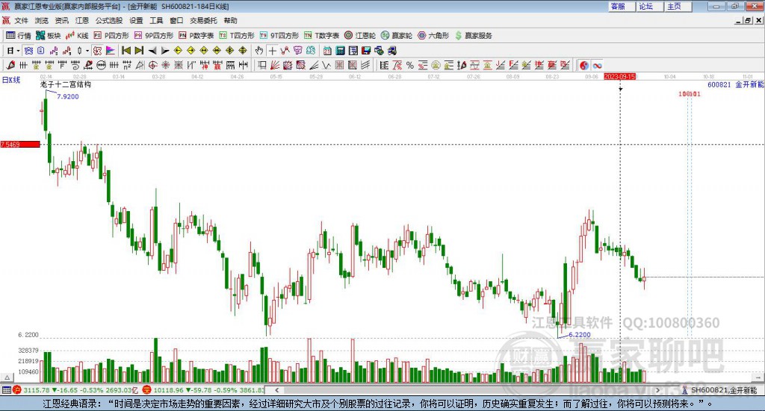Click the first yellow diamond arrow icon
765x411 pixels.
point(178,51)
